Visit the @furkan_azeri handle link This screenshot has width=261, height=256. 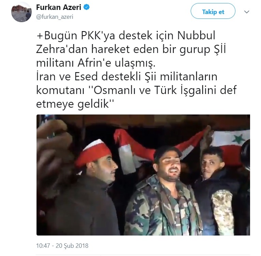pyautogui.click(x=55, y=17)
